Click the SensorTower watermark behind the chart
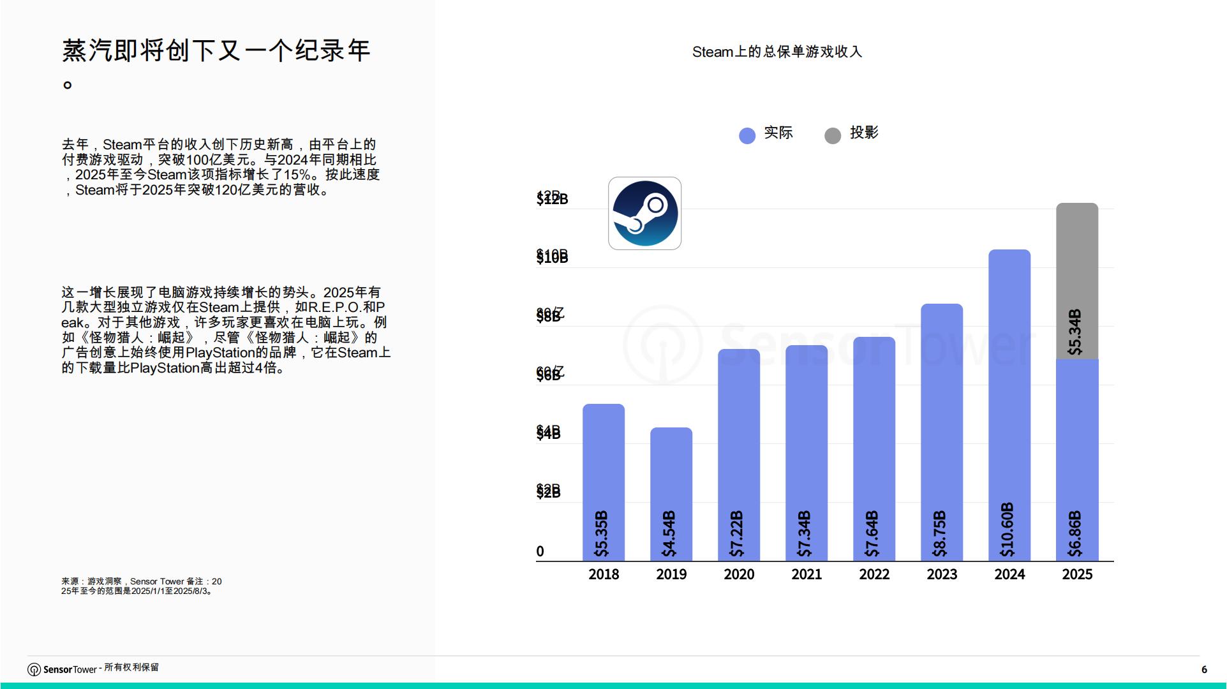Image resolution: width=1227 pixels, height=689 pixels. pyautogui.click(x=823, y=344)
